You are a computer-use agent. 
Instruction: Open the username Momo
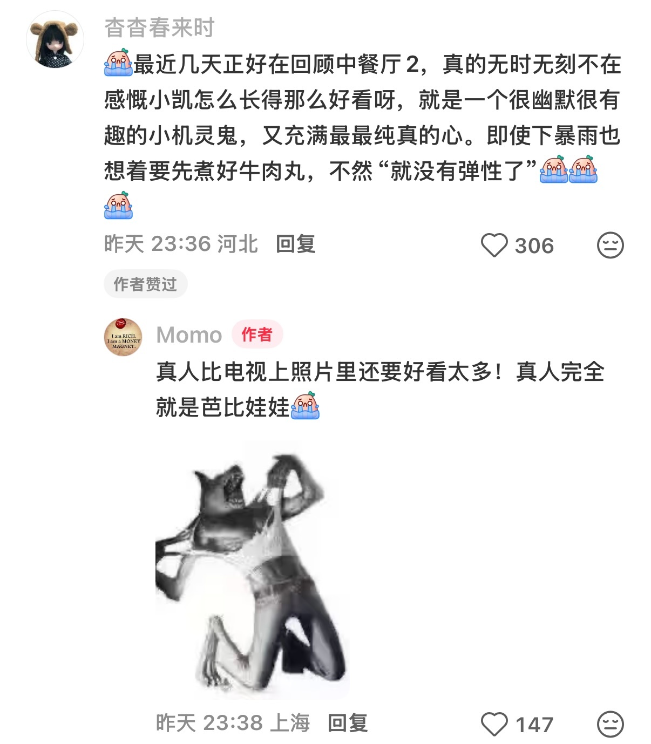[x=189, y=335]
